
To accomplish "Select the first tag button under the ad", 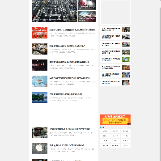I will point(105,131).
